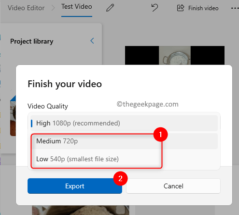Click the Cancel button
The height and width of the screenshot is (215, 239).
tap(173, 186)
